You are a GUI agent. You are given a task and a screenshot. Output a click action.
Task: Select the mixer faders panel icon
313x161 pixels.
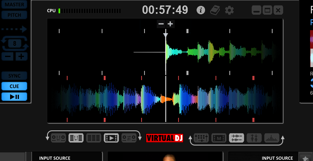(x=201, y=138)
